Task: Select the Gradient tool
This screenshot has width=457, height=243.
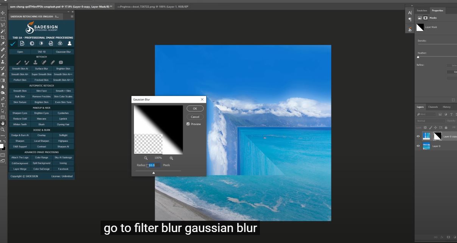Action: [x=3, y=80]
